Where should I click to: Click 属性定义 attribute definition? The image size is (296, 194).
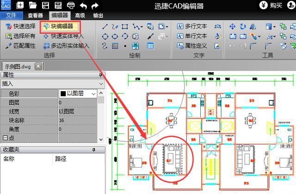pos(192,46)
